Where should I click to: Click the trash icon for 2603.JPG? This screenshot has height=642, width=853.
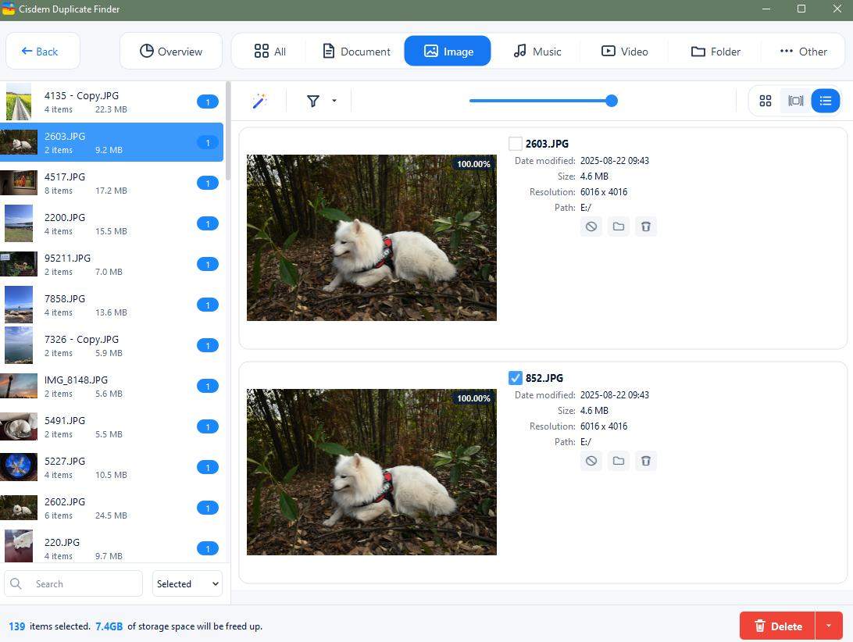pyautogui.click(x=646, y=226)
